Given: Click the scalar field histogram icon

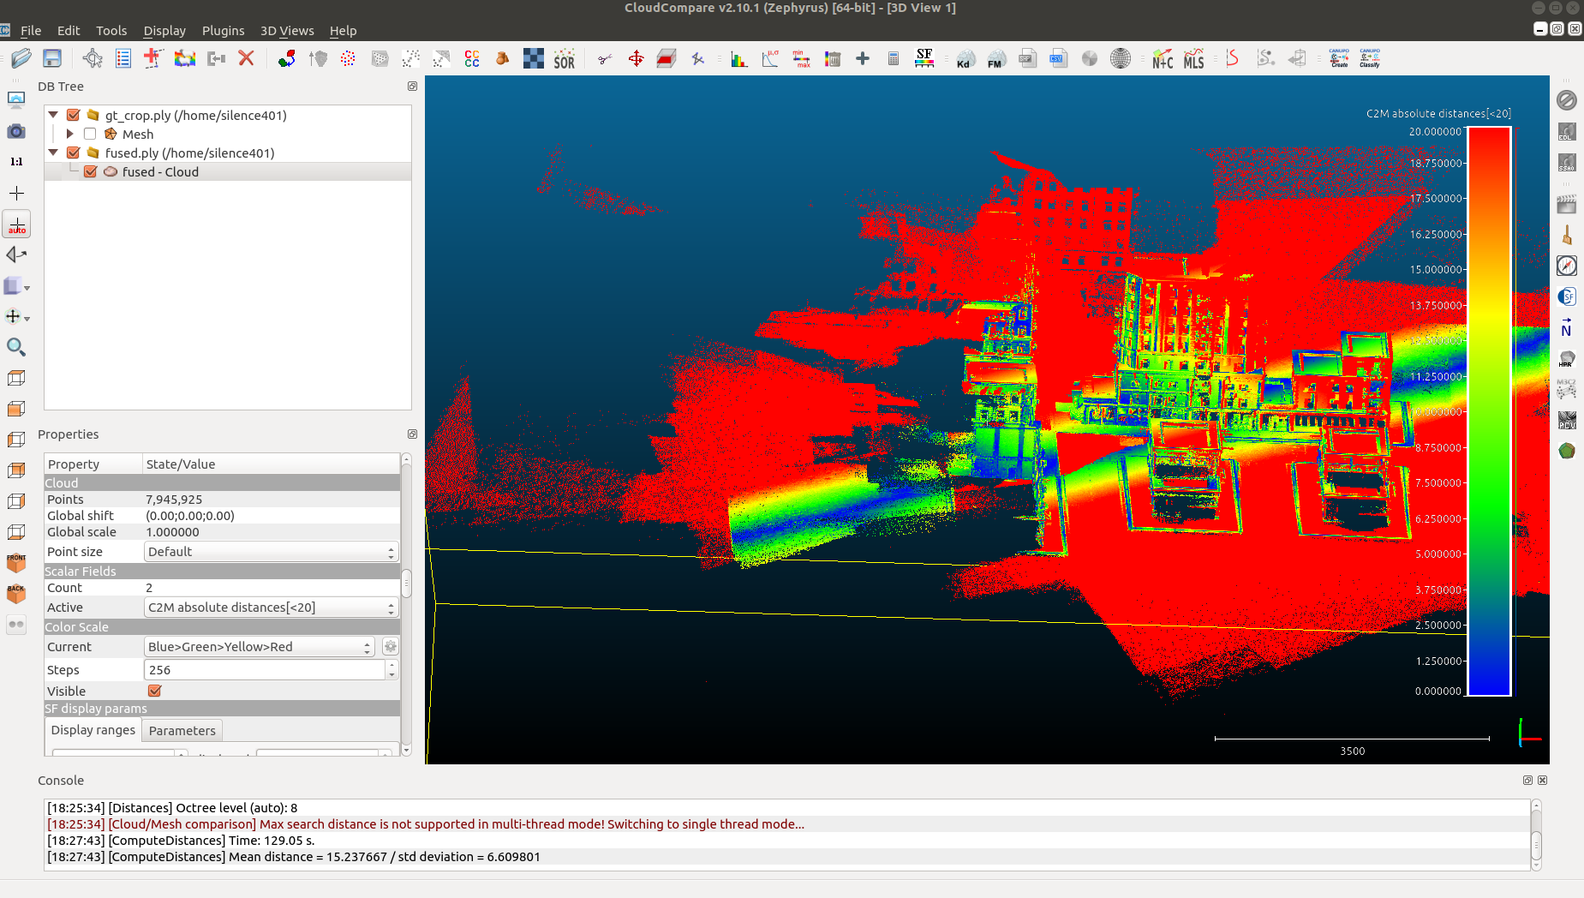Looking at the screenshot, I should pos(738,59).
